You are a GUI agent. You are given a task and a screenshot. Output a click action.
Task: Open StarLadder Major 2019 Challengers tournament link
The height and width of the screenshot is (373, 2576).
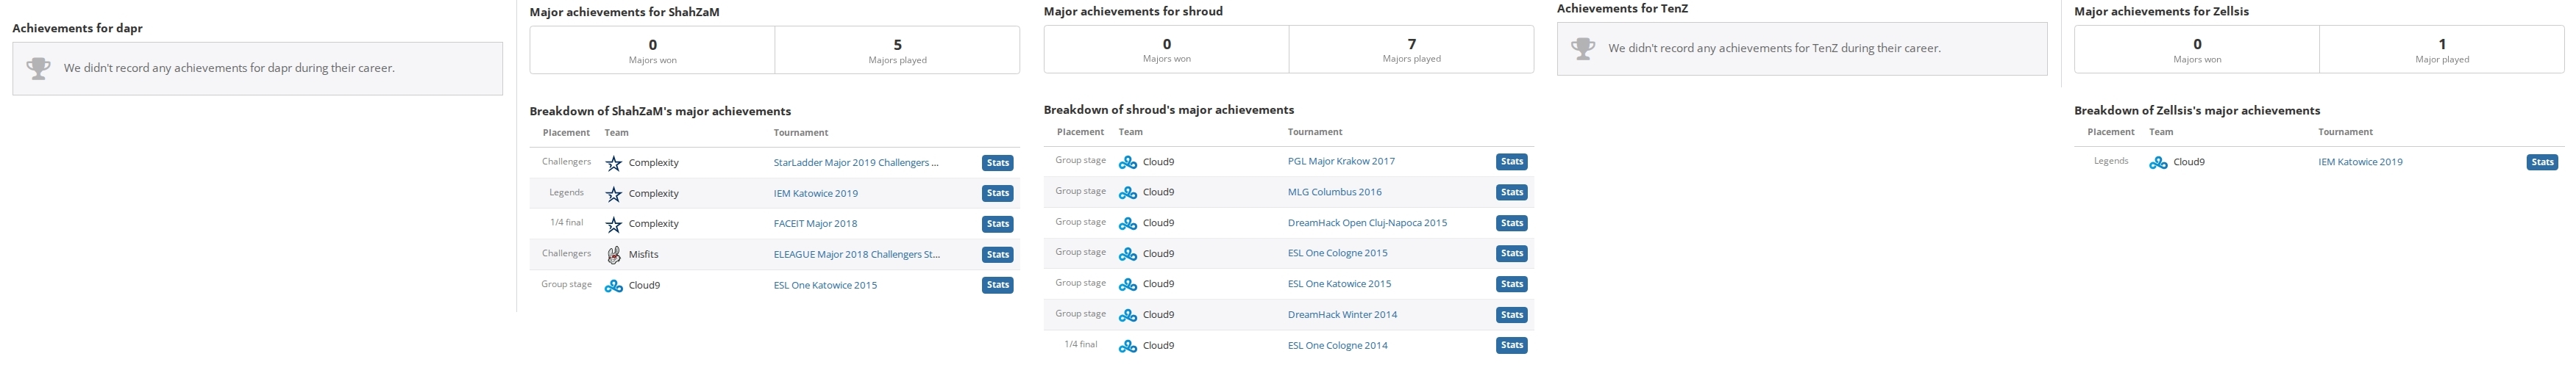[x=856, y=162]
